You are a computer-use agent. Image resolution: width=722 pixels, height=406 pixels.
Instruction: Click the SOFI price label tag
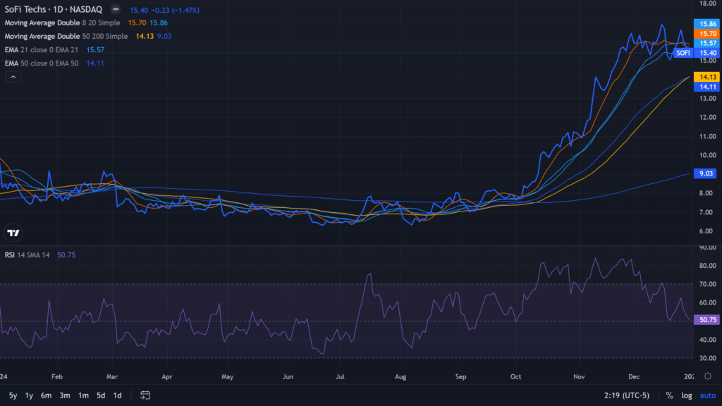click(683, 53)
